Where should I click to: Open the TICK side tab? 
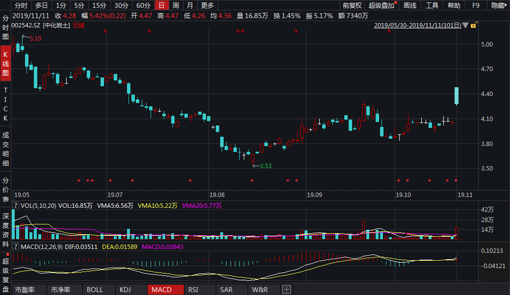pos(5,104)
